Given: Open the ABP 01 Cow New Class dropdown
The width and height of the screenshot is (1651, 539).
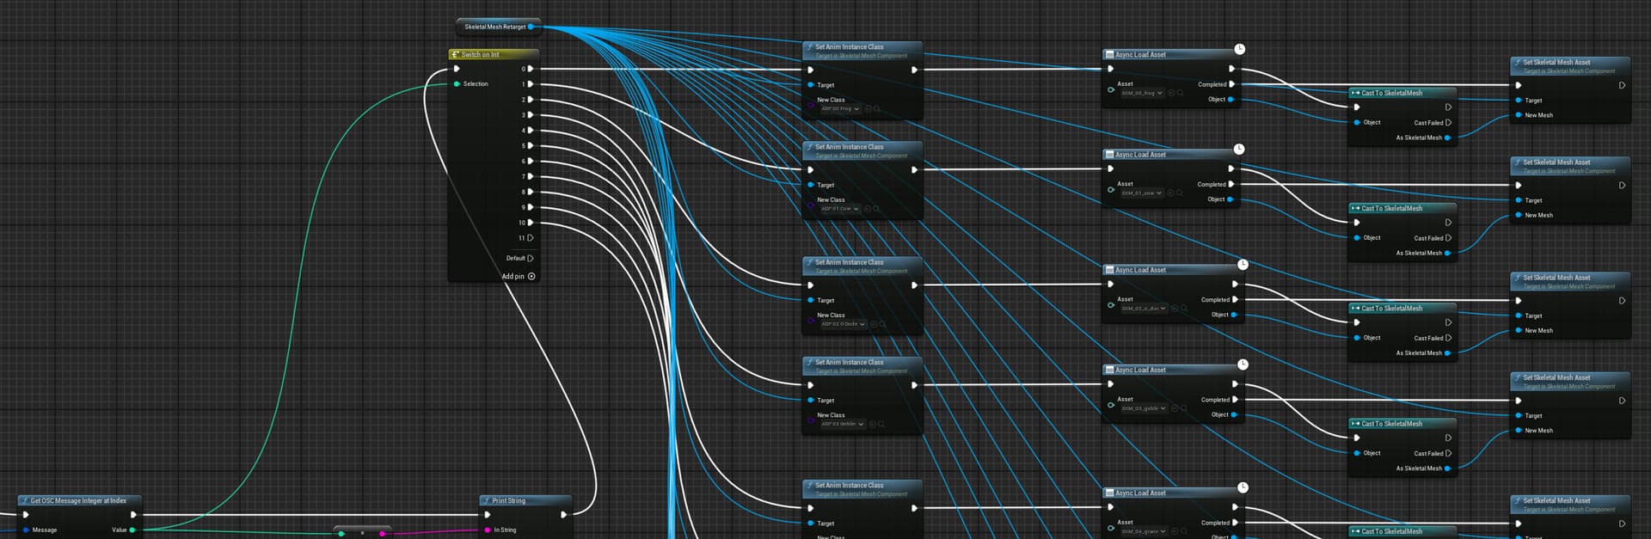Looking at the screenshot, I should (840, 209).
